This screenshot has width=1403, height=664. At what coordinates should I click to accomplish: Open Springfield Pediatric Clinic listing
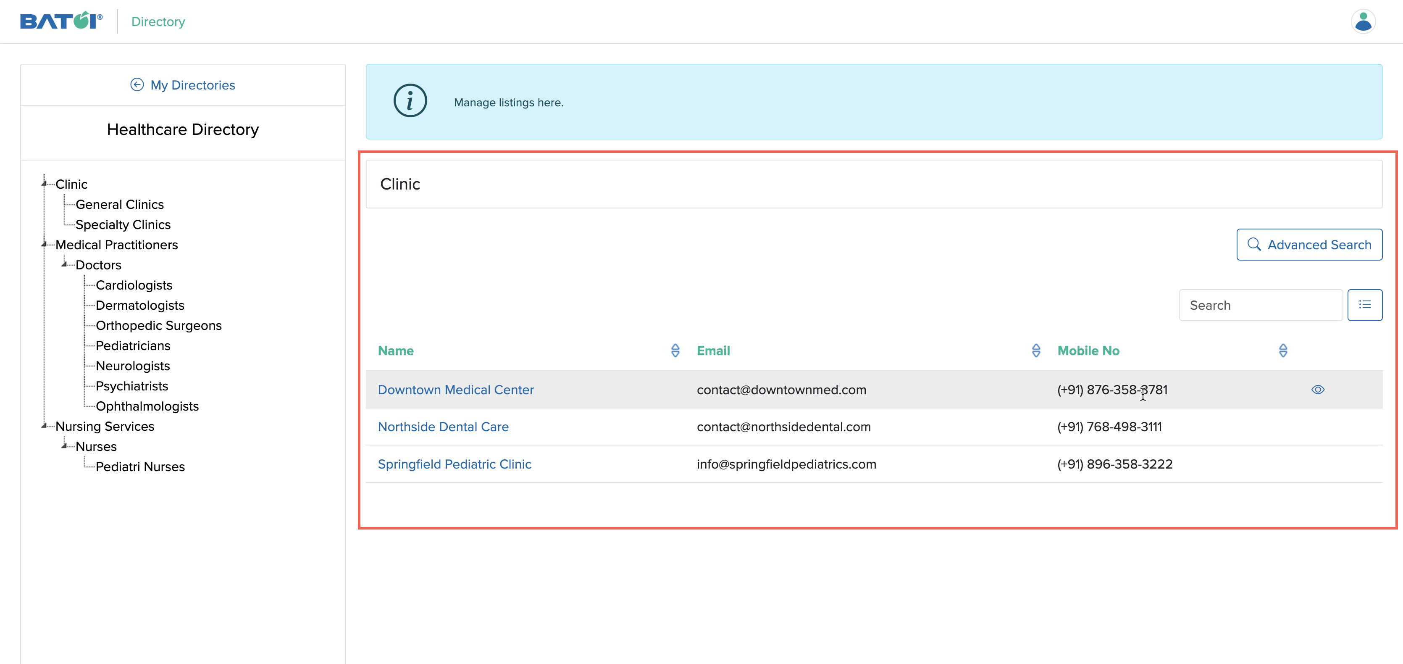454,464
